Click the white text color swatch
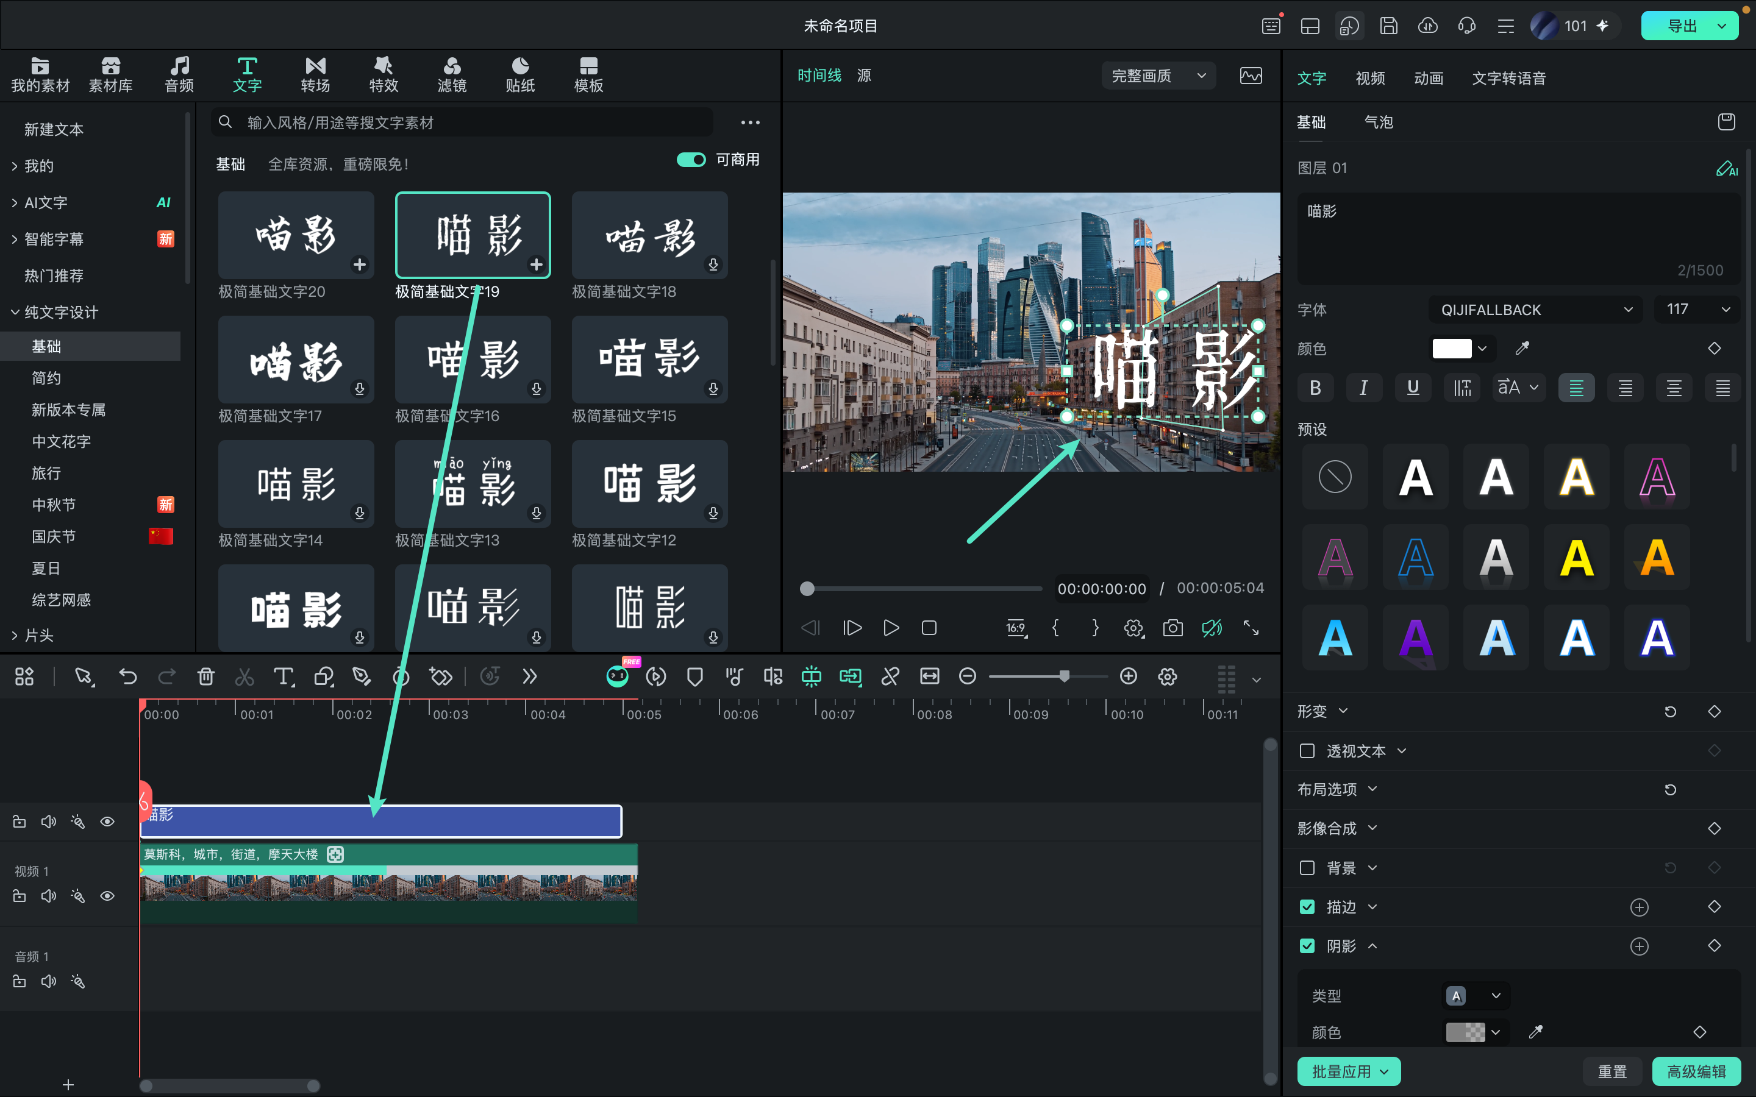Screen dimensions: 1756x1097 click(1451, 348)
